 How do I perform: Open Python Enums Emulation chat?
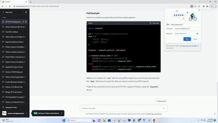(x=14, y=62)
